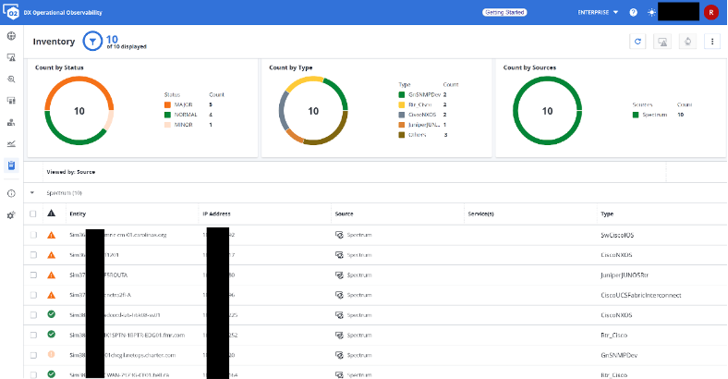Sort by the Entity column header

(x=78, y=214)
